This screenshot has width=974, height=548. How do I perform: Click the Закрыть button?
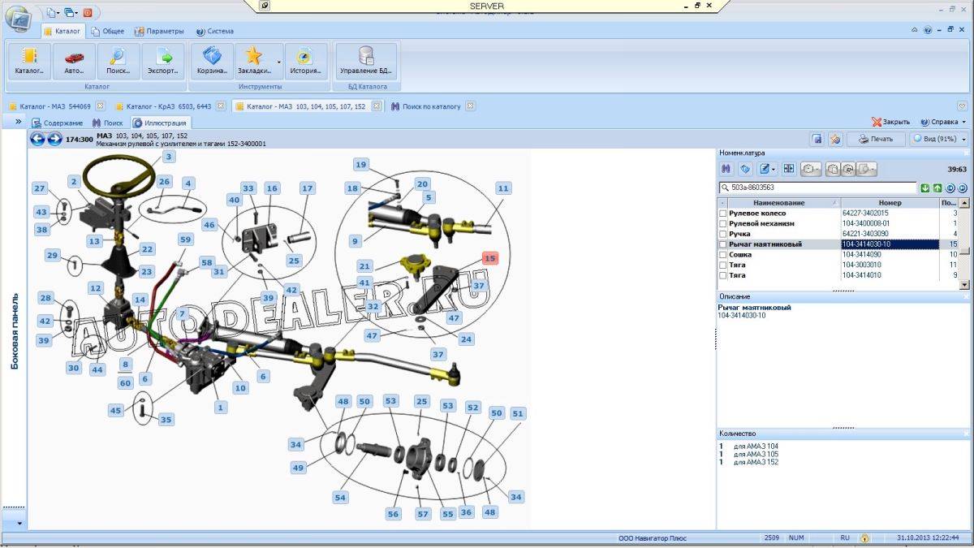point(891,122)
